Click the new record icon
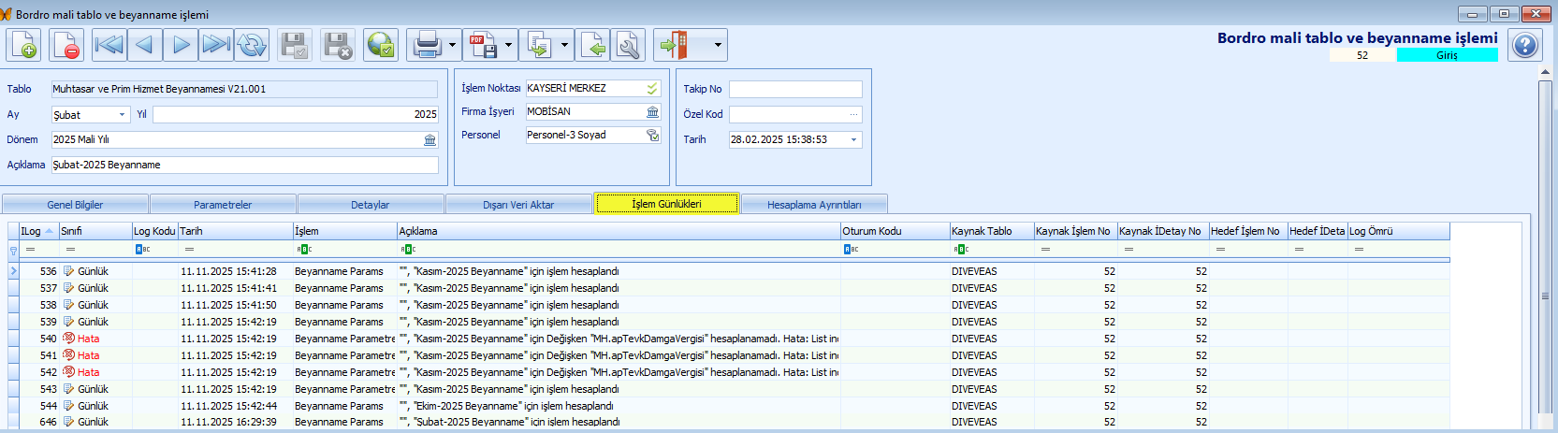Viewport: 1558px width, 433px height. pyautogui.click(x=24, y=45)
